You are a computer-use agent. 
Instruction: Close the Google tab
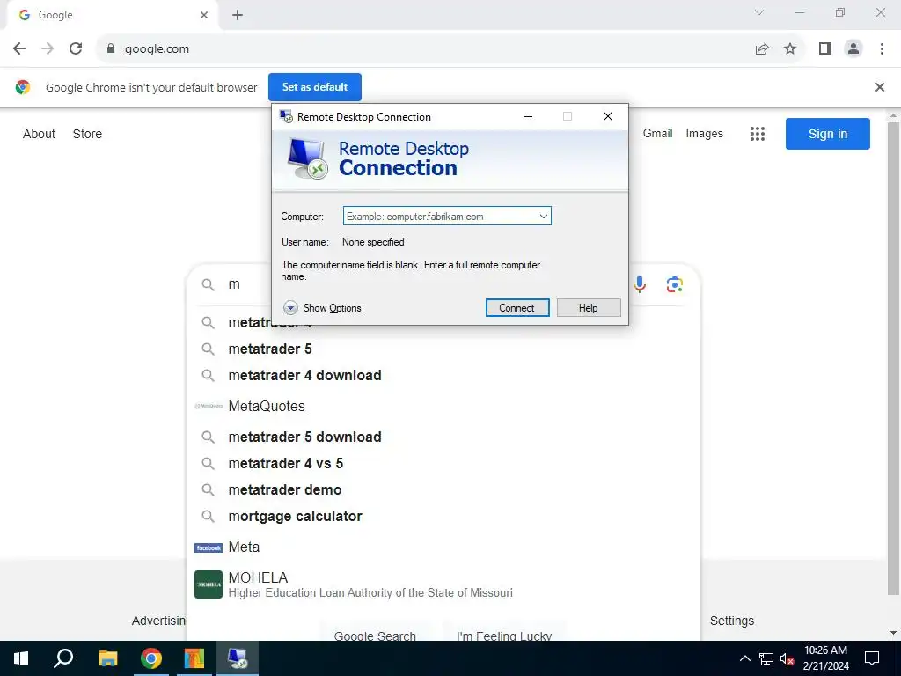pyautogui.click(x=204, y=15)
